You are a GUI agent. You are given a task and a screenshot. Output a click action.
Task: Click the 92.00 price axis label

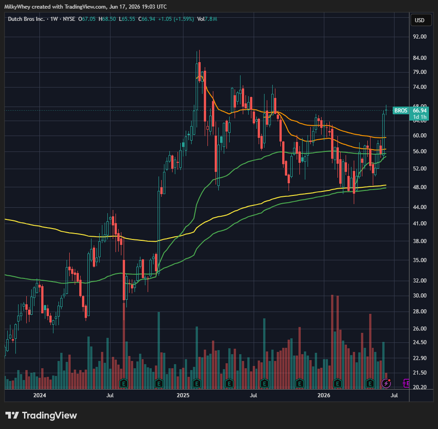(x=419, y=37)
